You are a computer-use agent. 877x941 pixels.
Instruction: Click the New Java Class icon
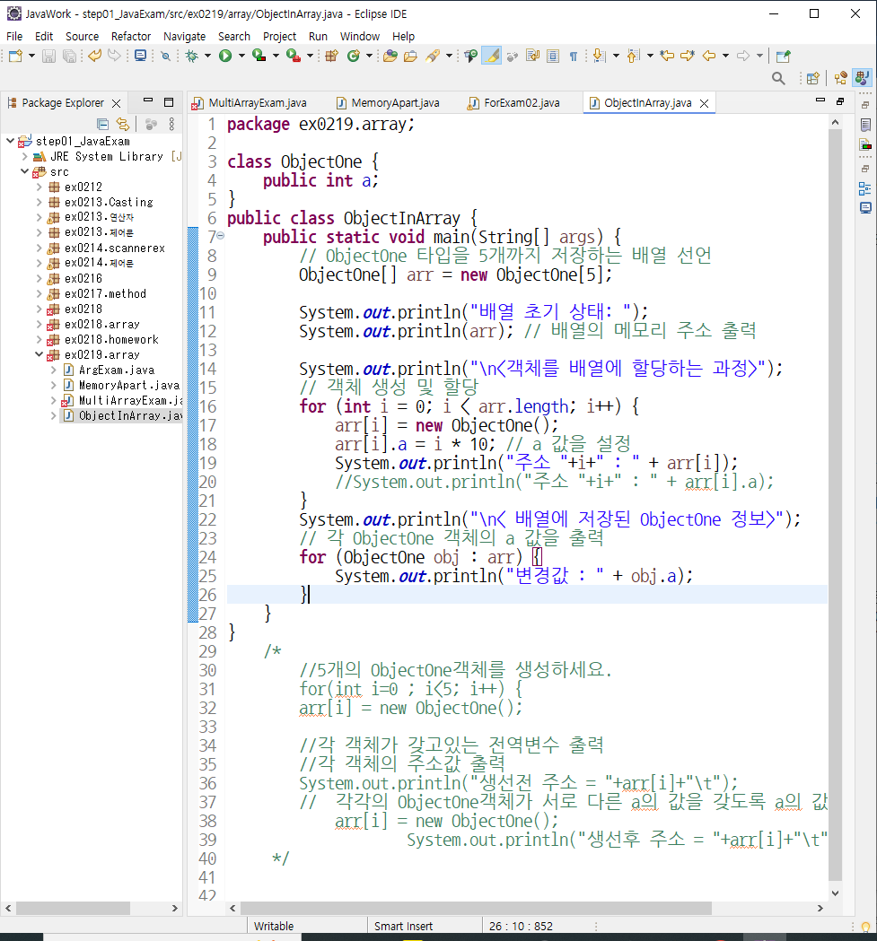click(x=354, y=56)
